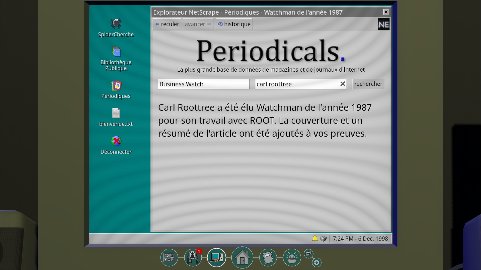Click the yellow notification bell
The width and height of the screenshot is (481, 270).
tap(315, 238)
